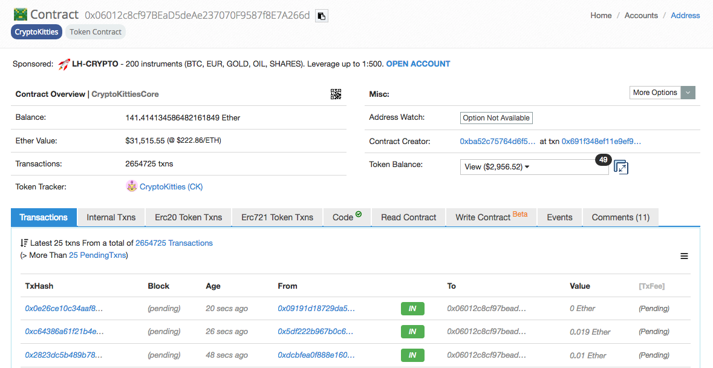Image resolution: width=713 pixels, height=368 pixels.
Task: Click the verified checkmark on the Code tab
Action: coord(359,214)
